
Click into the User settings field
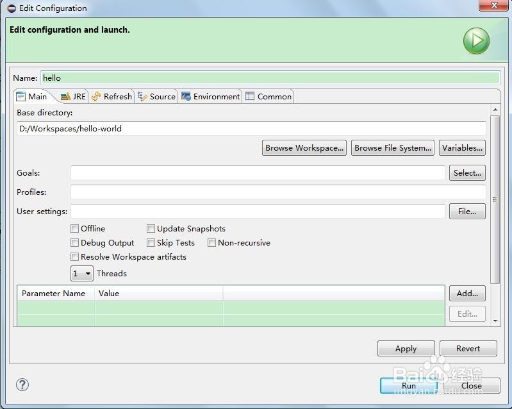point(258,212)
